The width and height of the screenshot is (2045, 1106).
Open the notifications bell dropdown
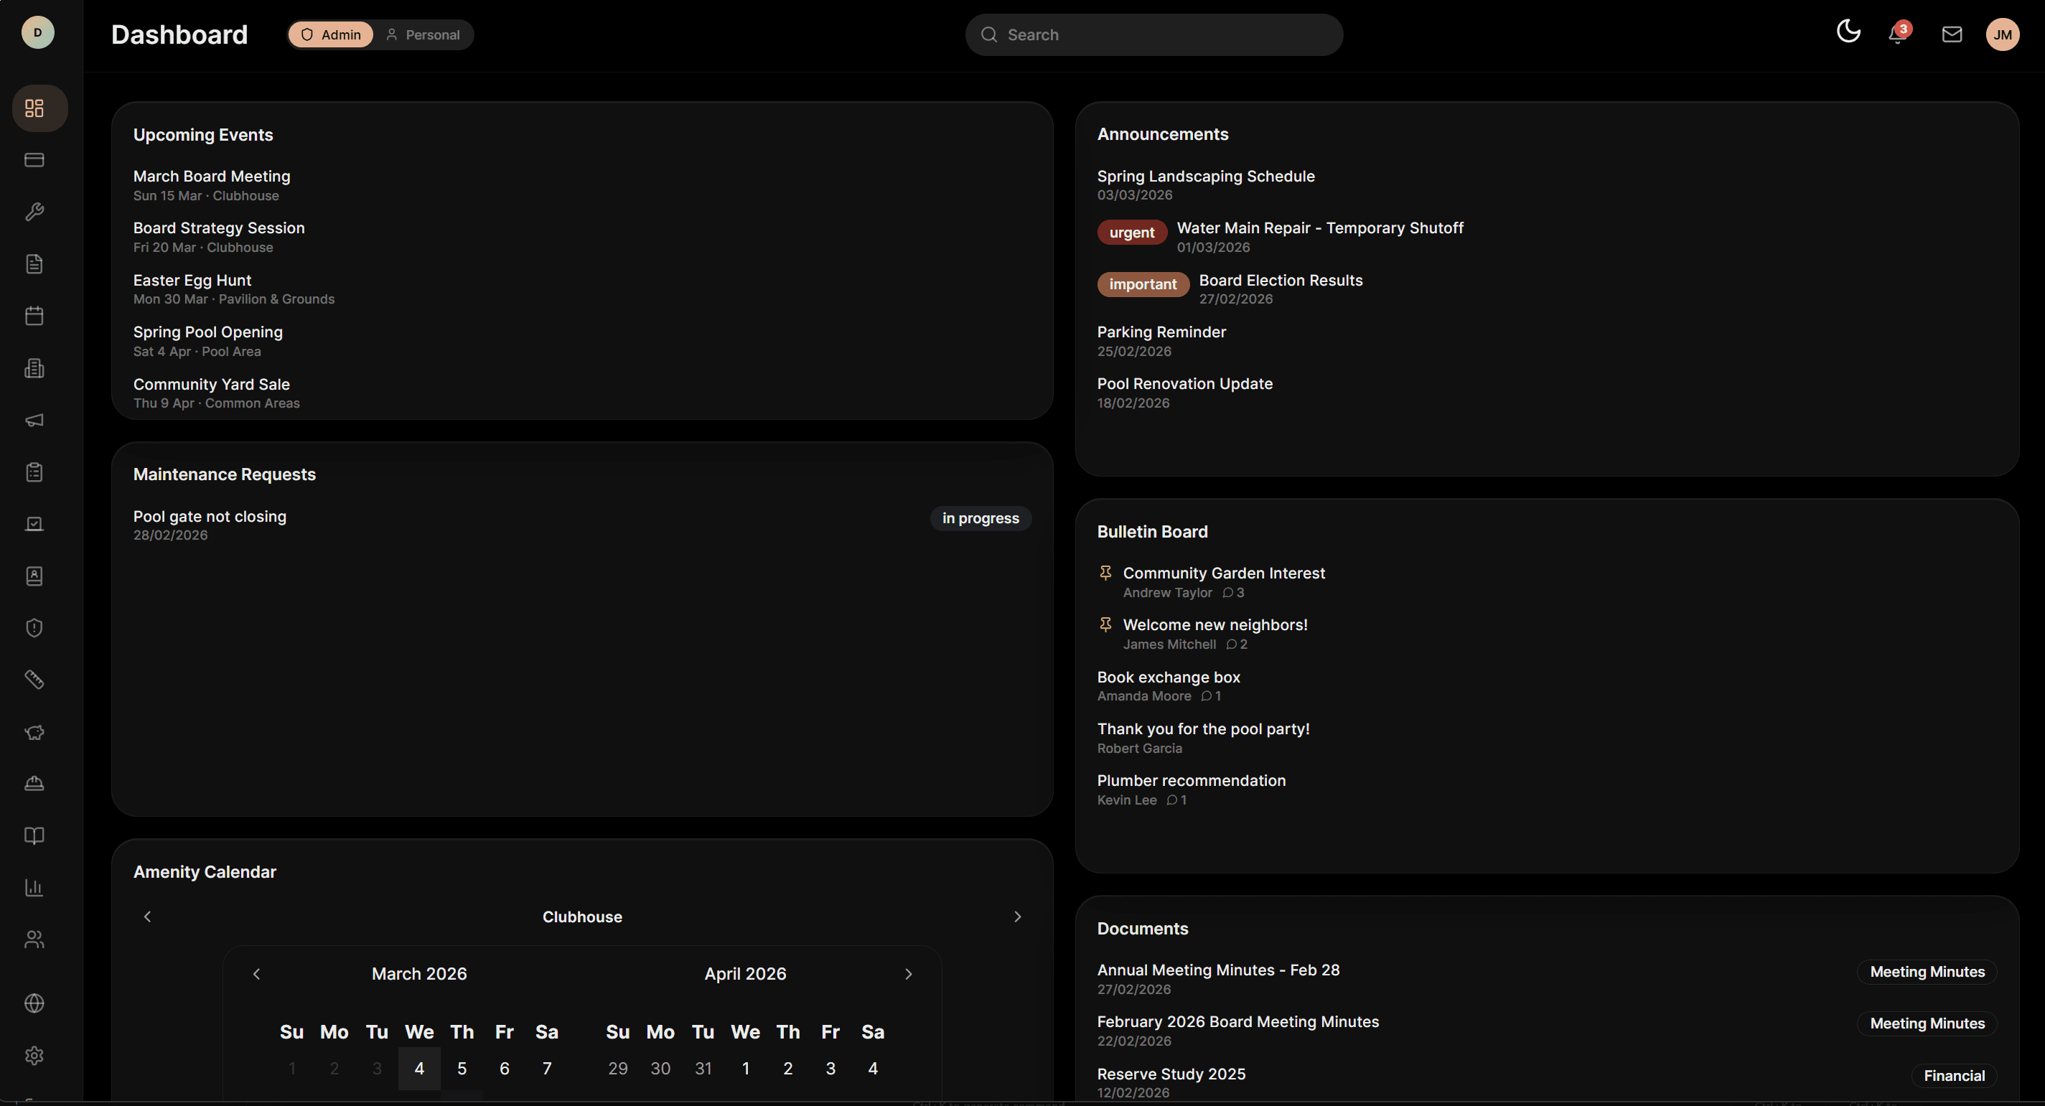(x=1896, y=34)
